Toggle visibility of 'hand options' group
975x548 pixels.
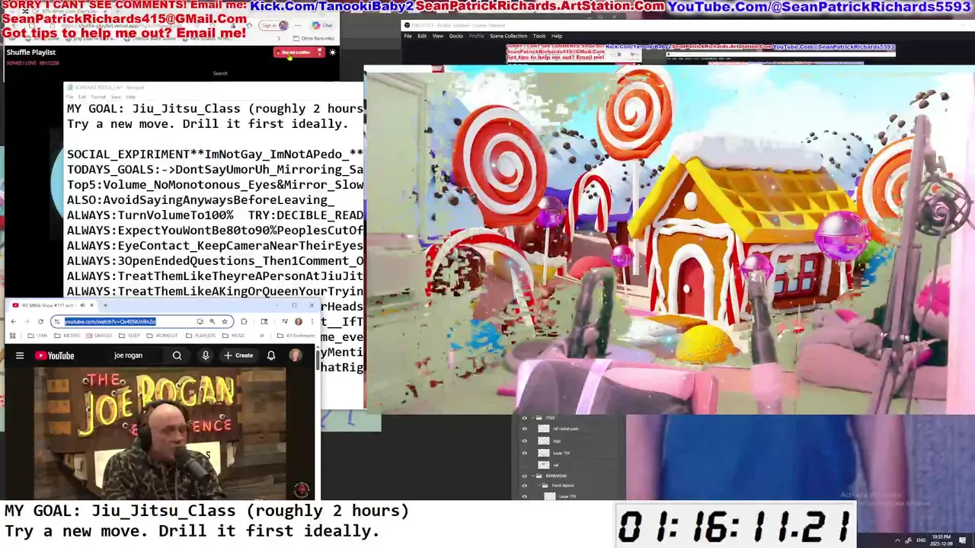(x=524, y=486)
